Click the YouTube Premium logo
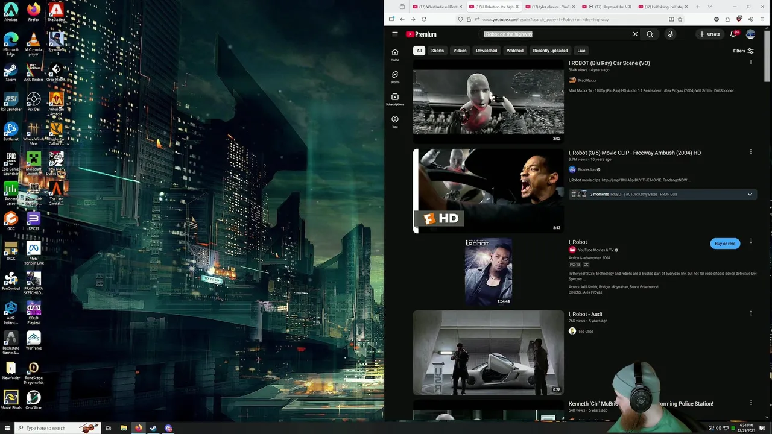Viewport: 772px width, 434px height. coord(421,34)
